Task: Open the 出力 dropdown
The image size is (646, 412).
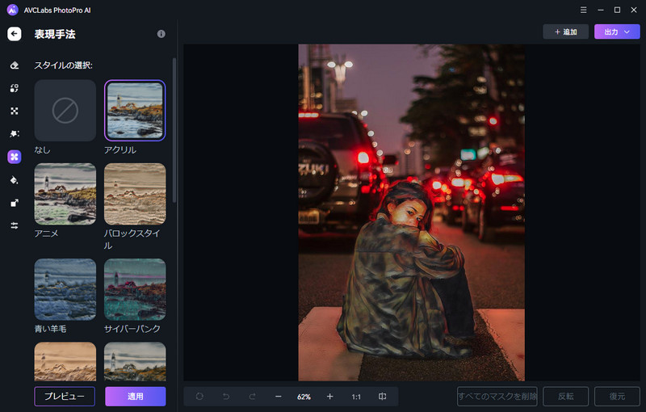Action: 617,32
